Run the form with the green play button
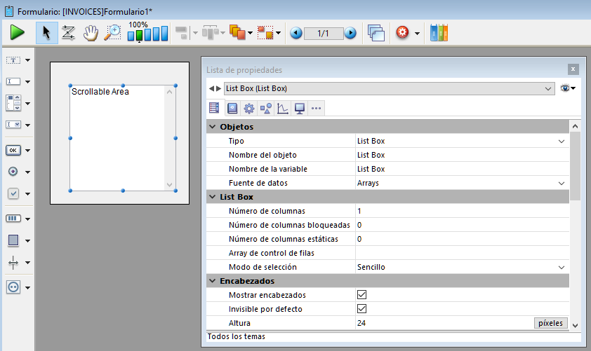The width and height of the screenshot is (591, 351). coord(18,32)
